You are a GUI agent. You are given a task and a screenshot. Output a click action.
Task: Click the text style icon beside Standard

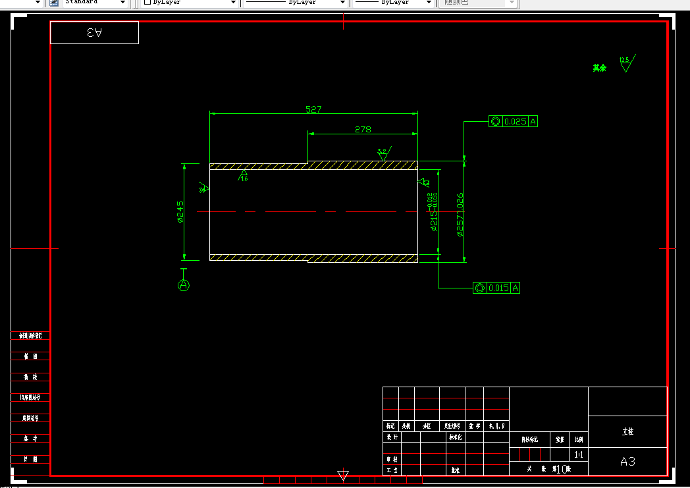[54, 2]
